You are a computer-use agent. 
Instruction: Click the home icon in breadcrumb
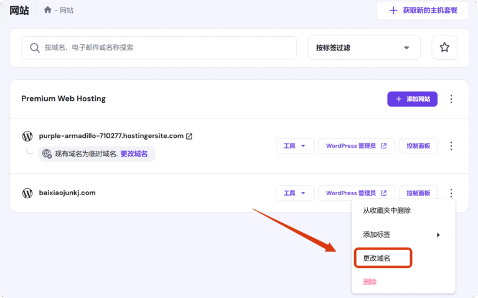(48, 10)
